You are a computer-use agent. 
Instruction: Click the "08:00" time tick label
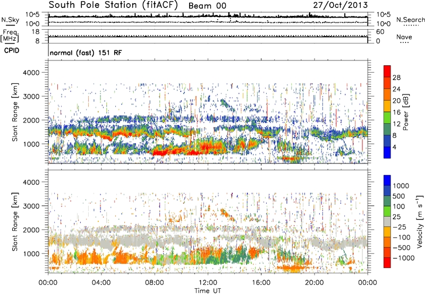coord(155,283)
